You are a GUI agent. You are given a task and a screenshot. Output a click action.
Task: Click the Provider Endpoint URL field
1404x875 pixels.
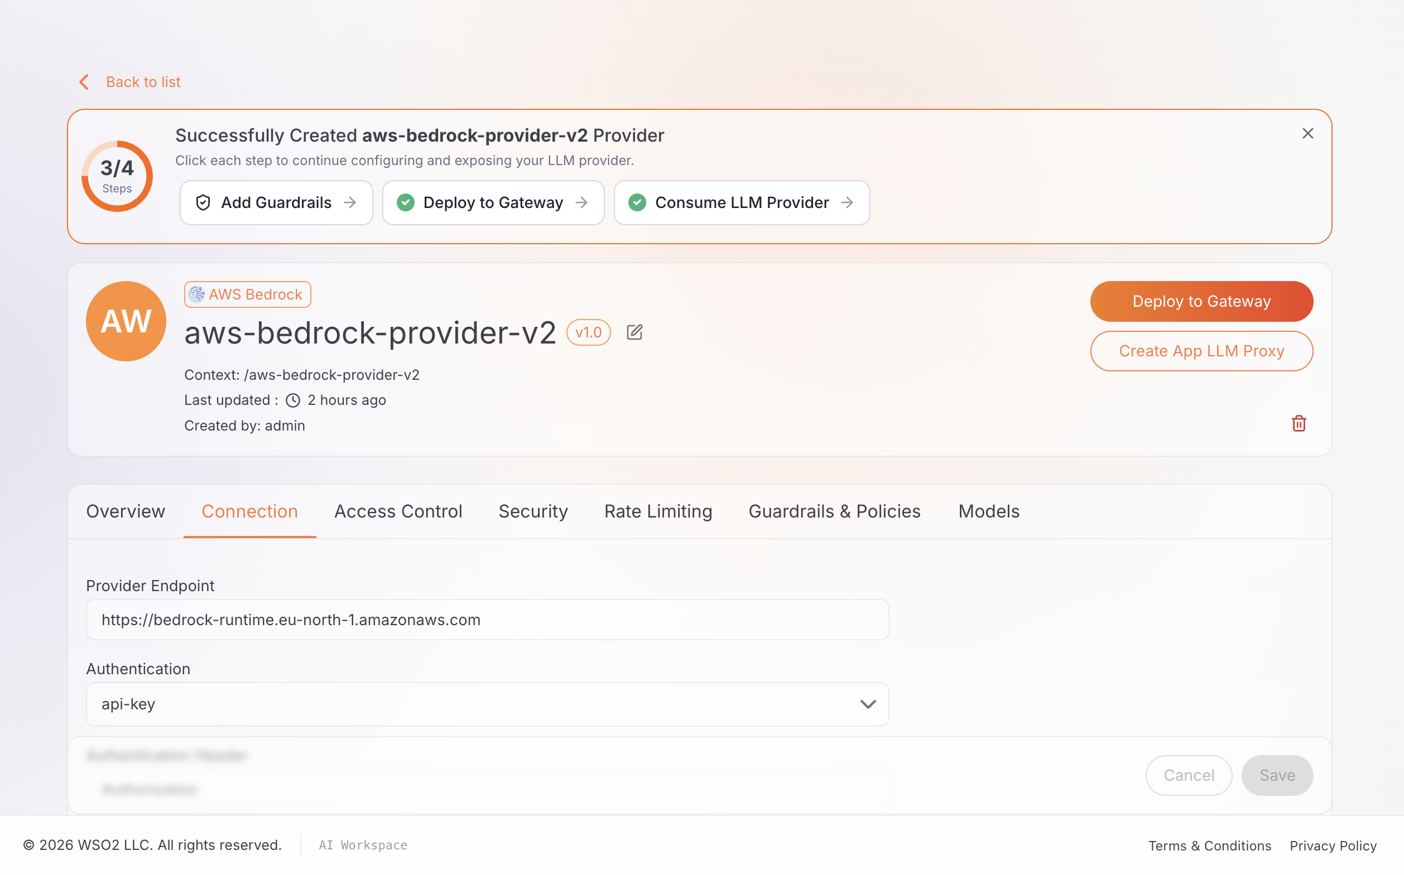click(x=488, y=620)
